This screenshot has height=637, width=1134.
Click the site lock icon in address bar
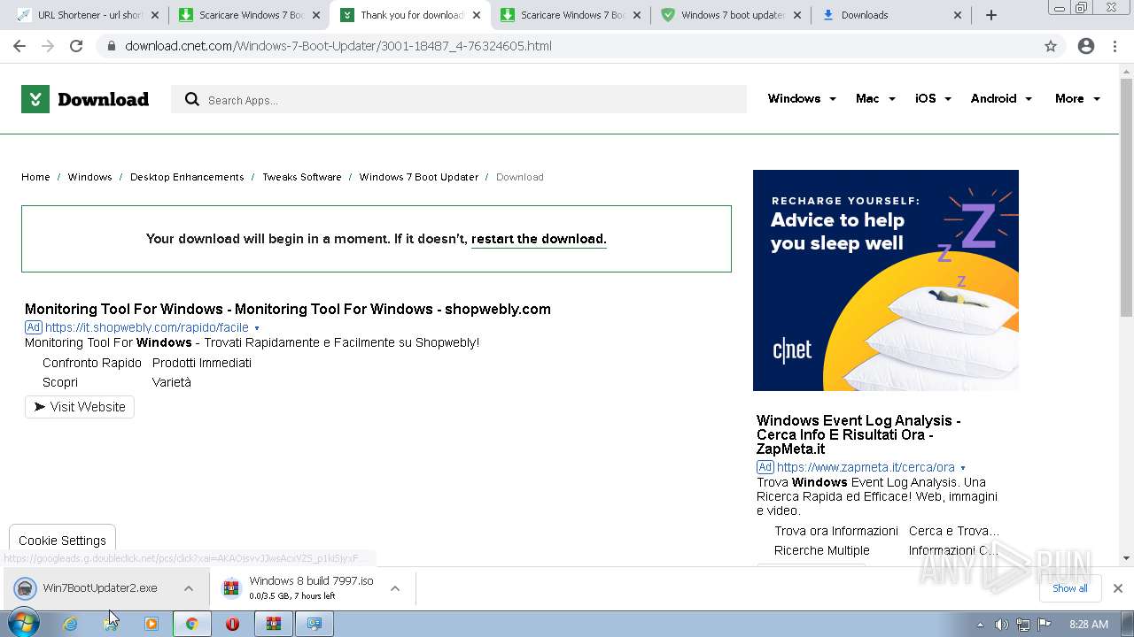pos(112,46)
